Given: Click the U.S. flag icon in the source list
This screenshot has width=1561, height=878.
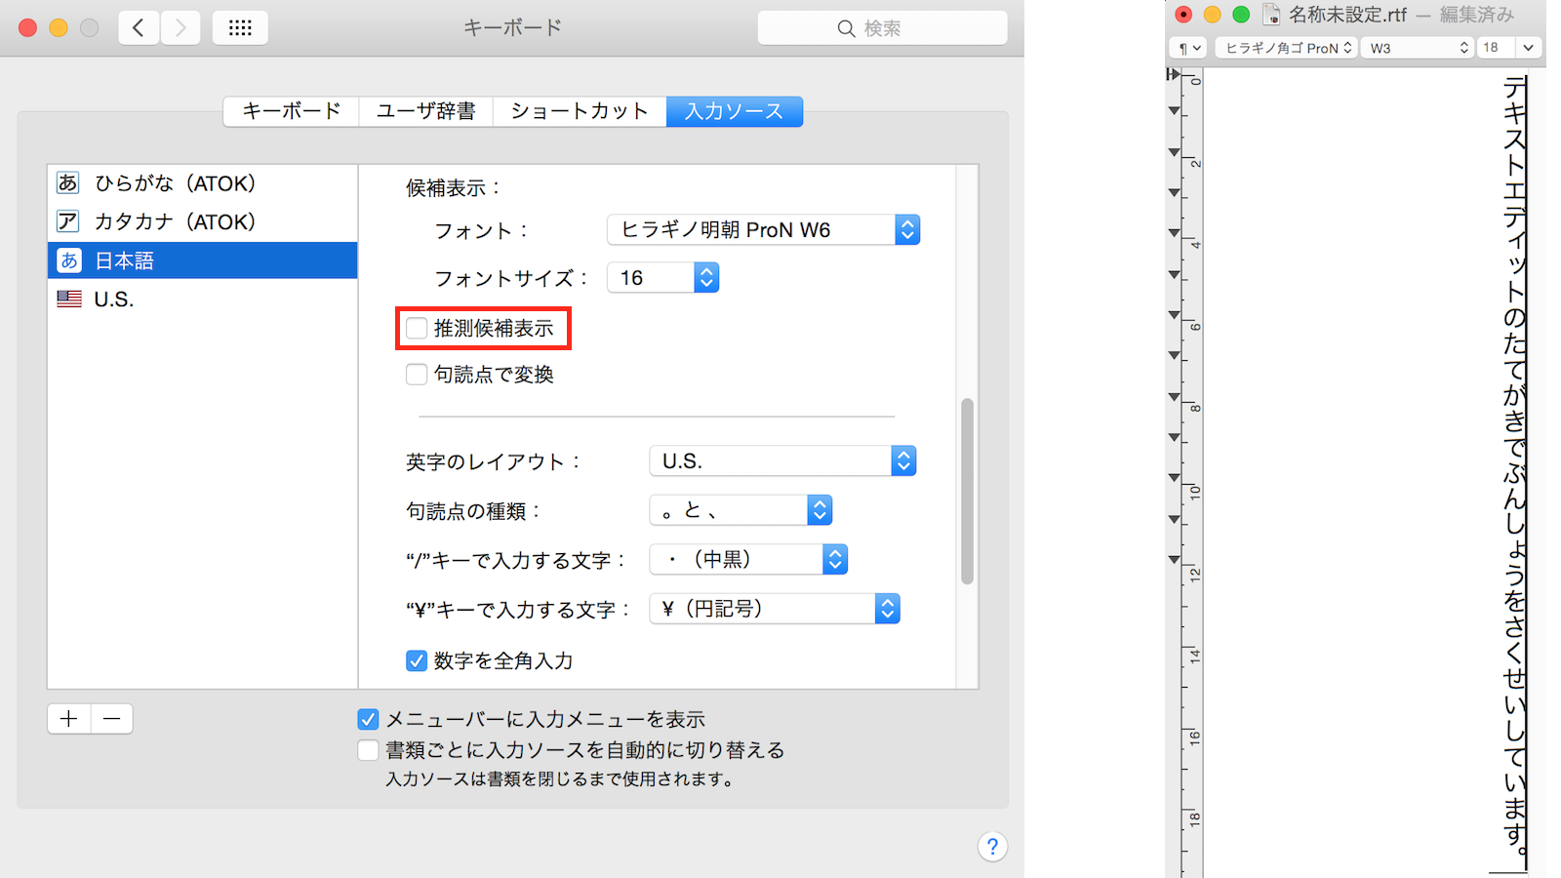Looking at the screenshot, I should (x=69, y=299).
